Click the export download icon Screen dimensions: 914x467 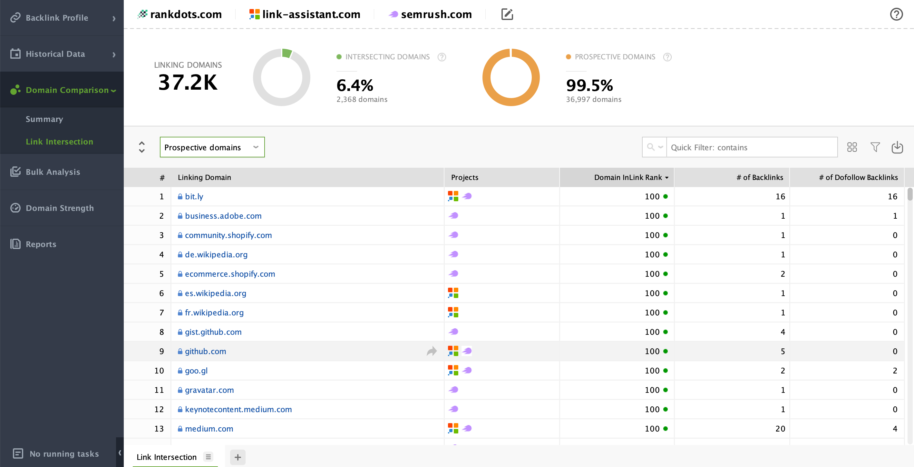pyautogui.click(x=897, y=147)
